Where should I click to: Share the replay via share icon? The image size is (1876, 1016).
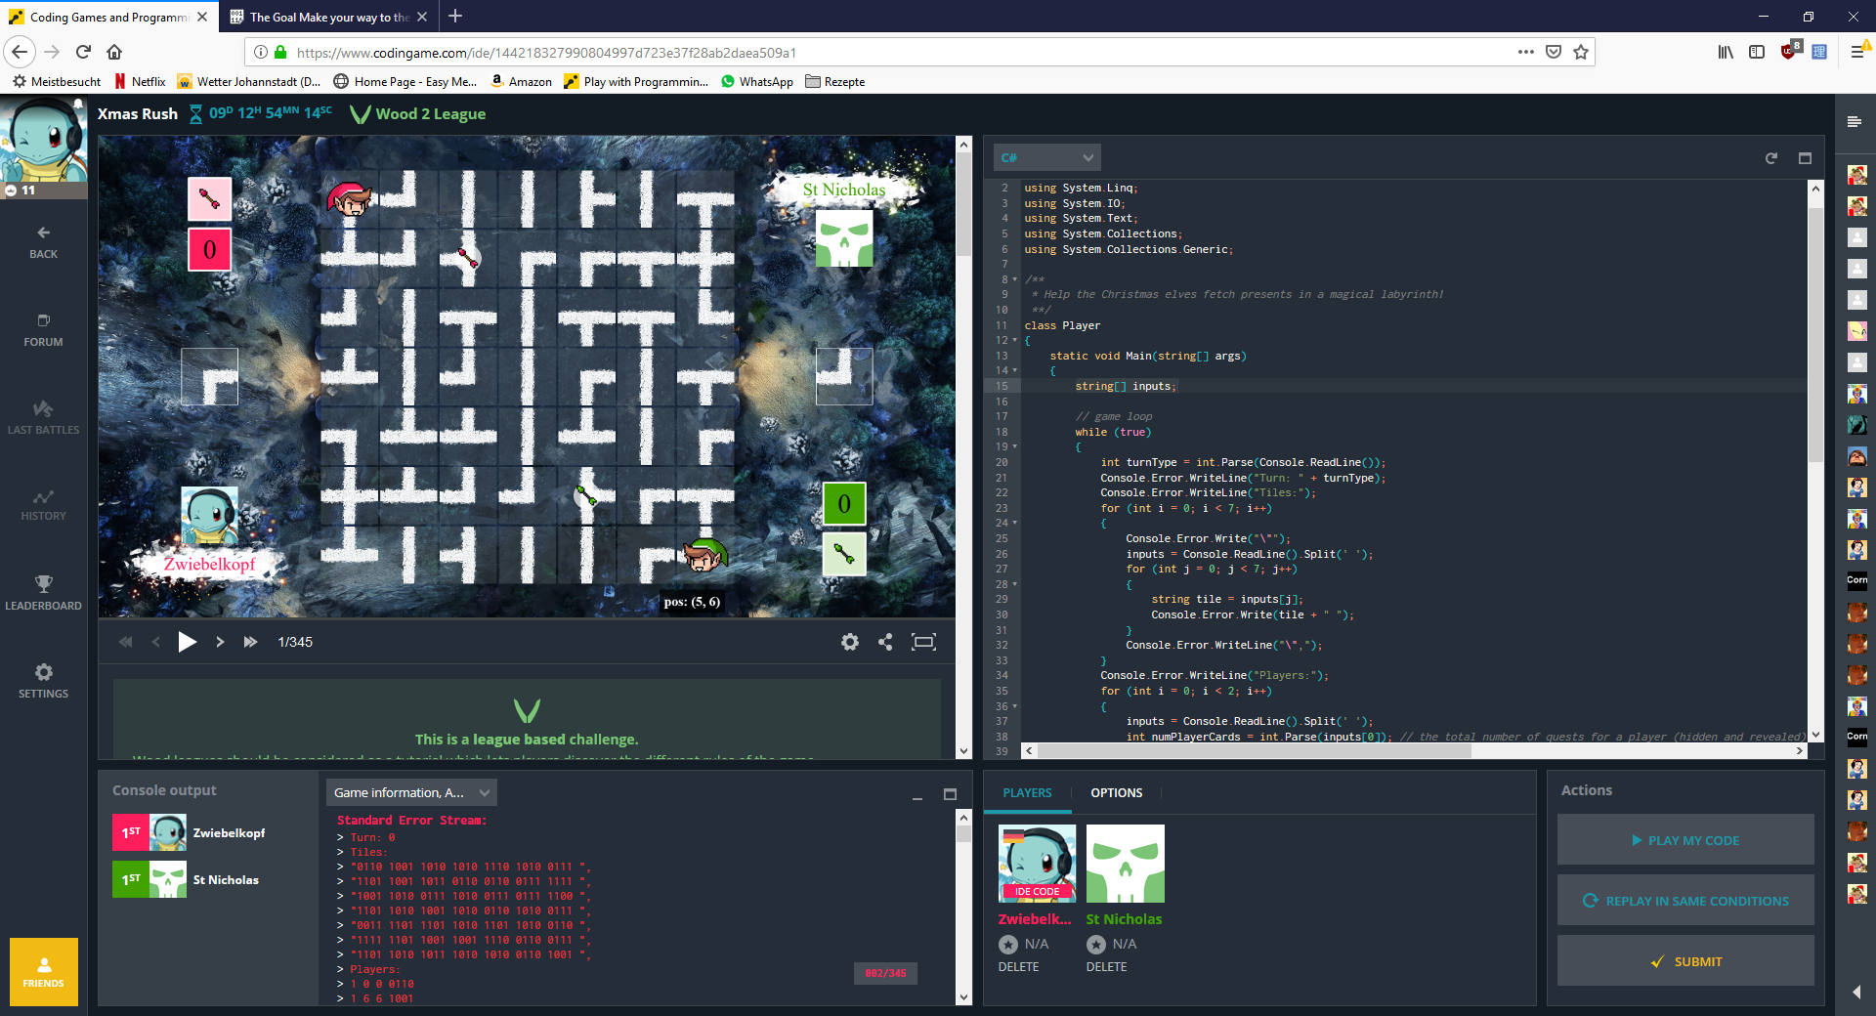(885, 642)
